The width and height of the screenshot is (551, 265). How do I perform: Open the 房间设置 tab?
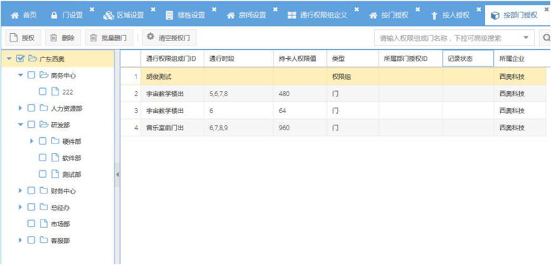pos(246,15)
